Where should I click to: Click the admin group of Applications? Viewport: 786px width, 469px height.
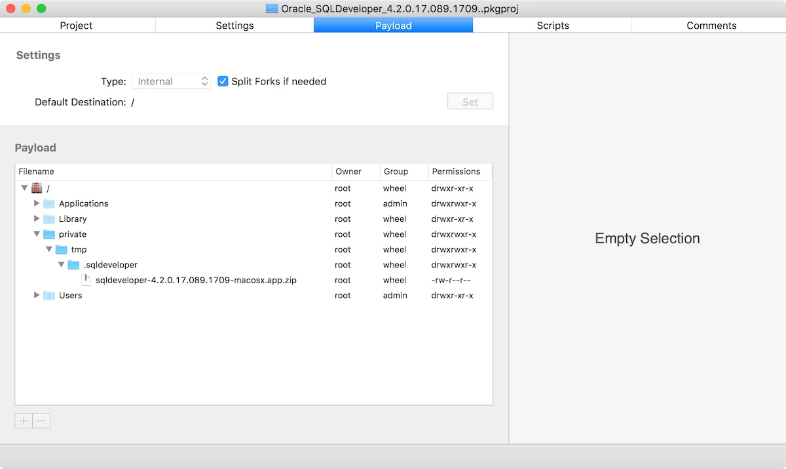pos(395,203)
